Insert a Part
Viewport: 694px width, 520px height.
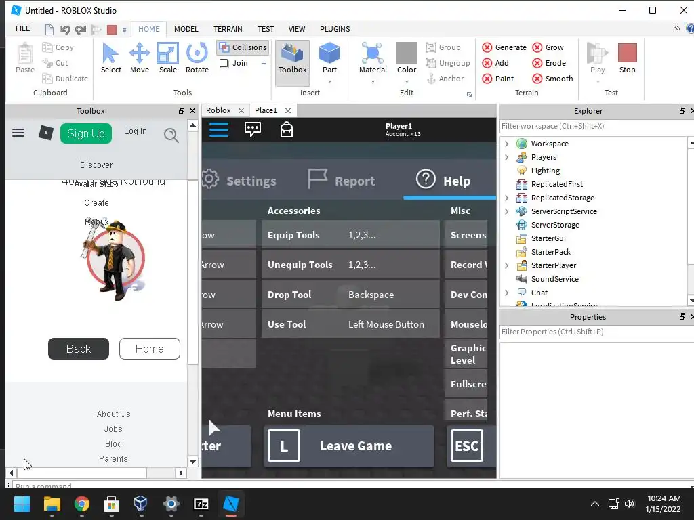[x=329, y=58]
